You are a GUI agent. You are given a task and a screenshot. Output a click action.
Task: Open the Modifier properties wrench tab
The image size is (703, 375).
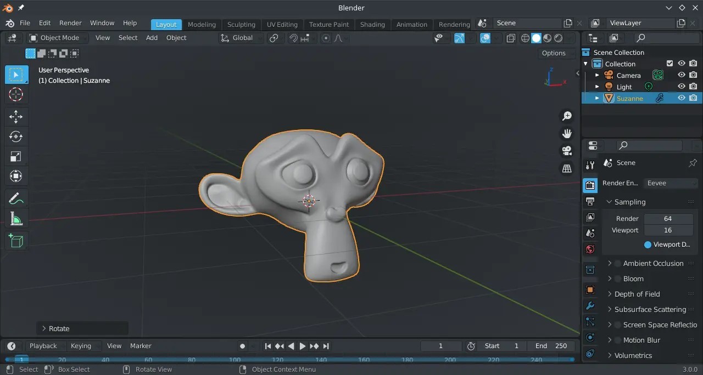coord(590,306)
